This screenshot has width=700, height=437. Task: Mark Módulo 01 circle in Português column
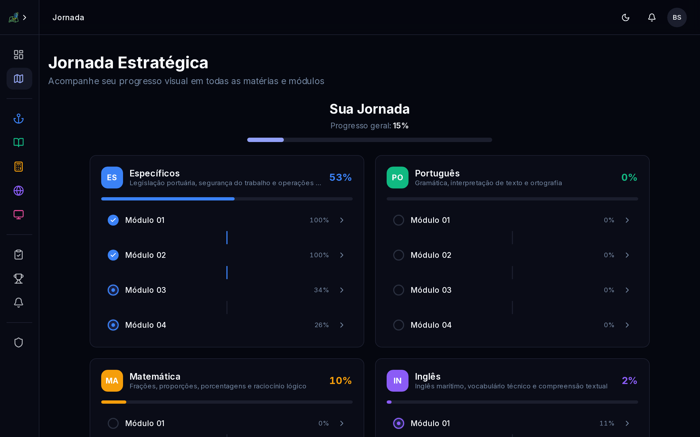pyautogui.click(x=398, y=220)
